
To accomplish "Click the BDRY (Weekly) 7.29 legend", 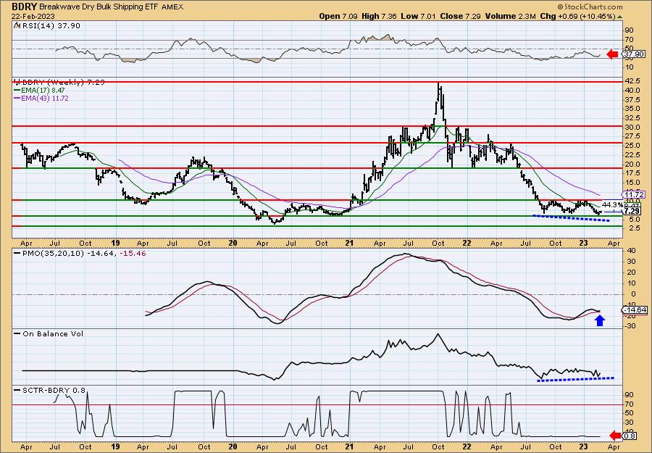I will point(59,83).
